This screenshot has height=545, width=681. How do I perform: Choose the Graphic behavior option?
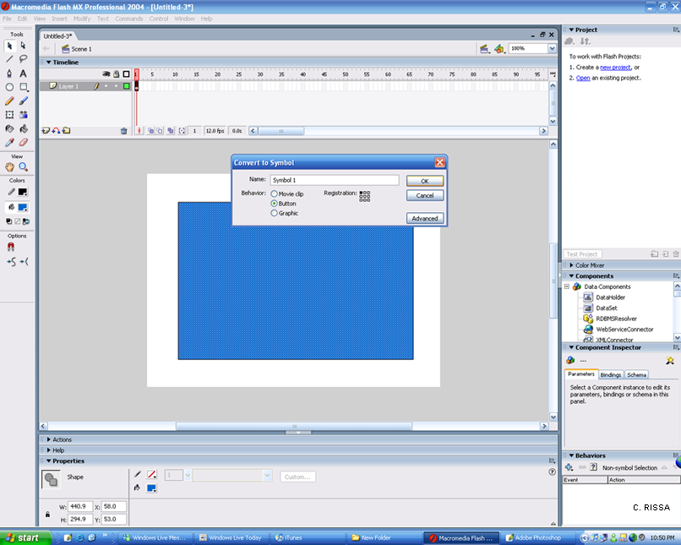click(x=274, y=213)
